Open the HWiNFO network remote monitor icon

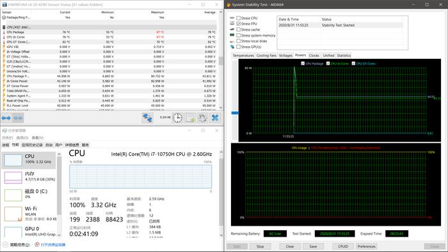coord(147,118)
